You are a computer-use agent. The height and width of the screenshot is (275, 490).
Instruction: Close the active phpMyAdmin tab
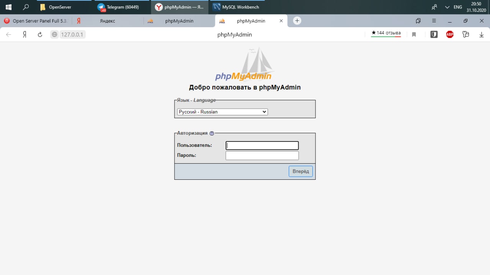click(x=281, y=21)
